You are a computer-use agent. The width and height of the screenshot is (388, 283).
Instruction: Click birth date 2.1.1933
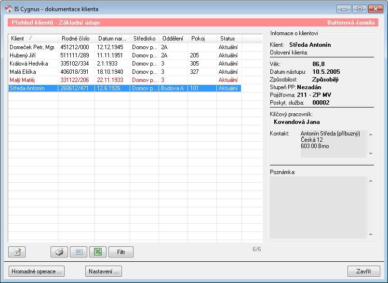tap(107, 63)
